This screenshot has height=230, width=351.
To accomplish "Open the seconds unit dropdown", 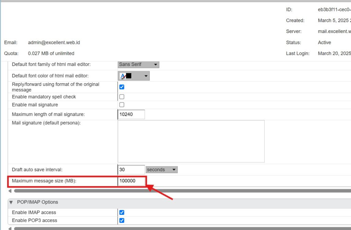I will click(161, 170).
